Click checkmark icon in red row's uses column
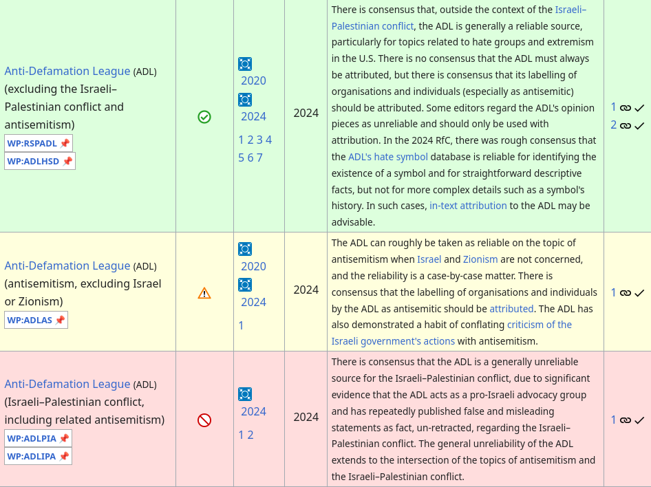This screenshot has height=487, width=651. 639,420
